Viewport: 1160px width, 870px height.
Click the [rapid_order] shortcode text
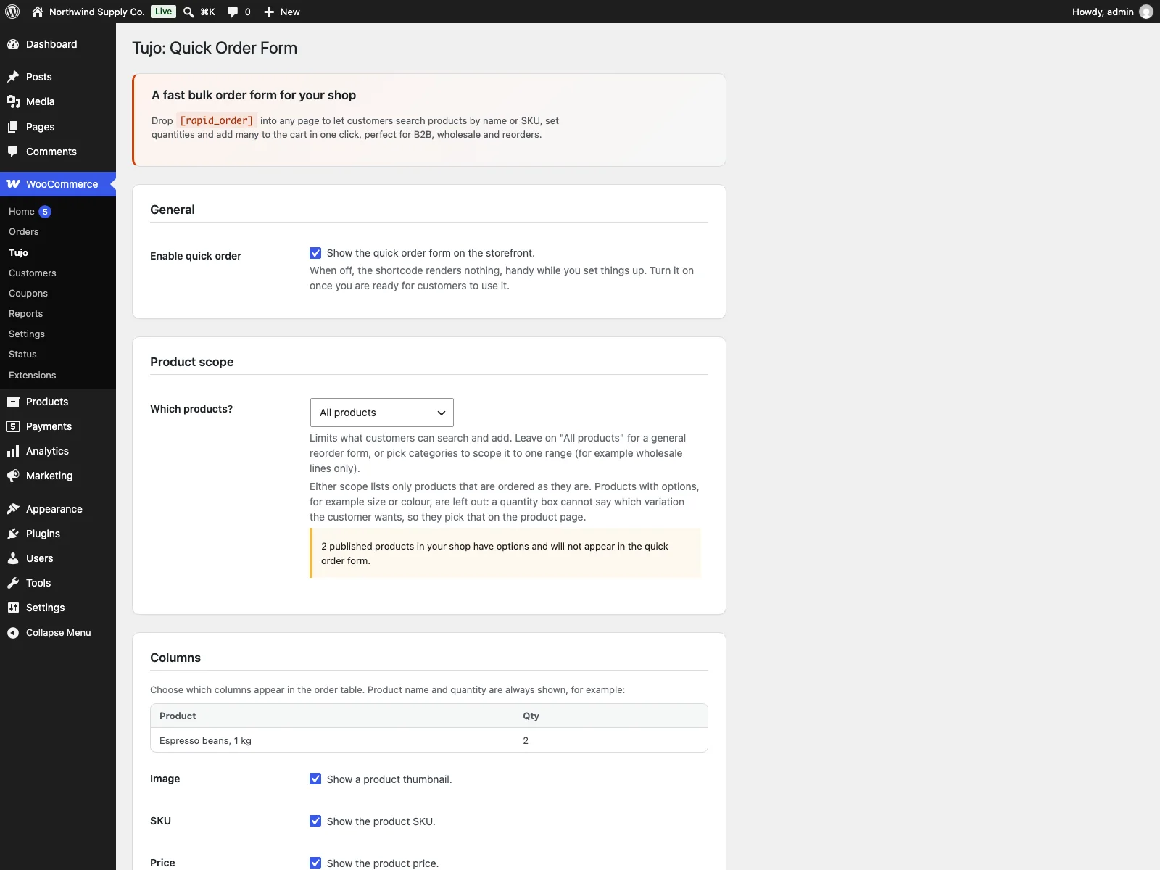(217, 121)
